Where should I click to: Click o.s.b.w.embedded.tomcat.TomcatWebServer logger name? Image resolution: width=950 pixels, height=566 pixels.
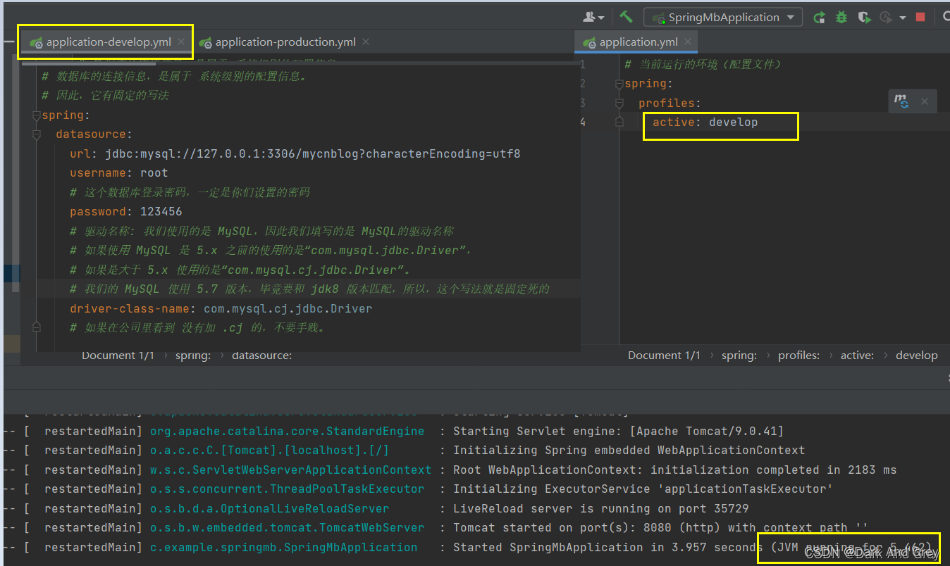tap(288, 527)
